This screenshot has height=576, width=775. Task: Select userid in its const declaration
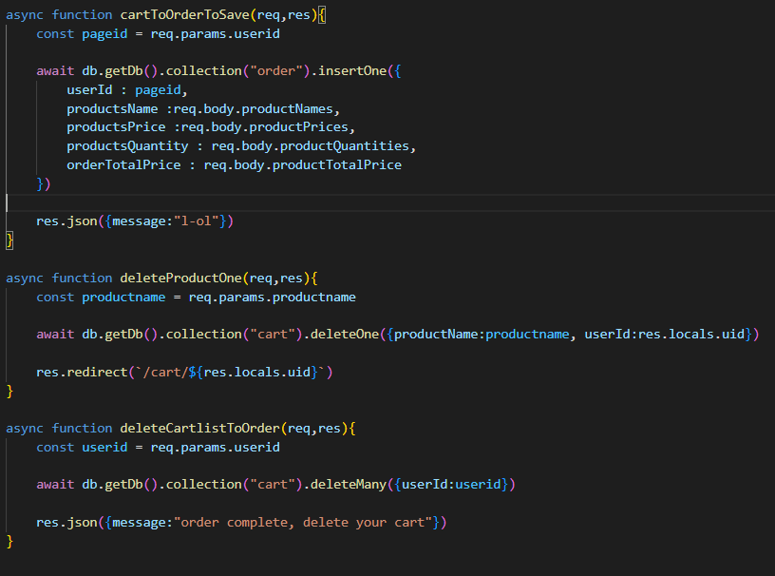click(x=104, y=448)
